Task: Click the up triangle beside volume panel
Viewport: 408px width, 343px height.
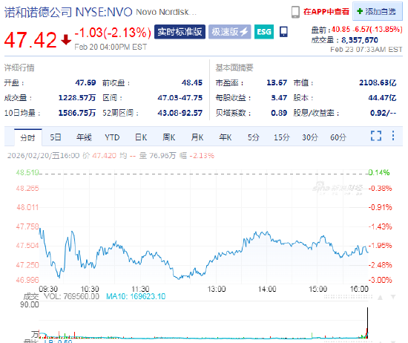Action: (x=380, y=297)
